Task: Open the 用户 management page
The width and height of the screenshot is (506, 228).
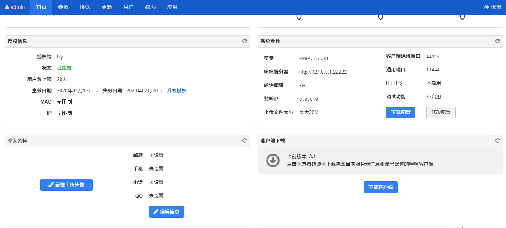Action: click(129, 7)
